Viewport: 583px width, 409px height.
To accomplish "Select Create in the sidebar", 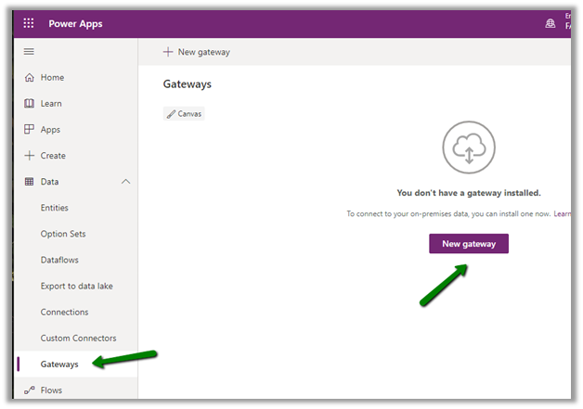I will [x=53, y=156].
